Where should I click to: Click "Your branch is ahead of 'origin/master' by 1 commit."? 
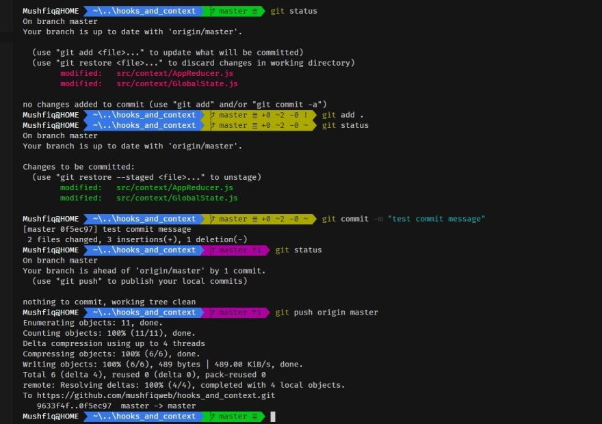pos(144,271)
